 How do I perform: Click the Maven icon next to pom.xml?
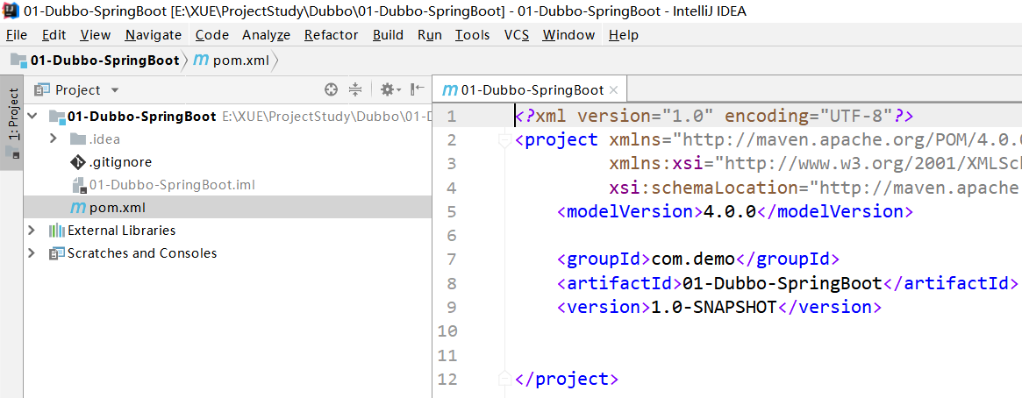[x=77, y=209]
